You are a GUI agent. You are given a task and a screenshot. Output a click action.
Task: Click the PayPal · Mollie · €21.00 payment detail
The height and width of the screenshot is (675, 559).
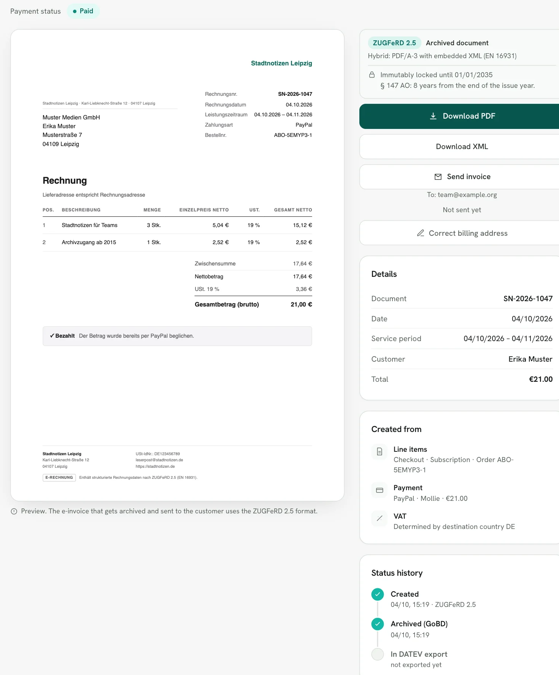point(430,499)
